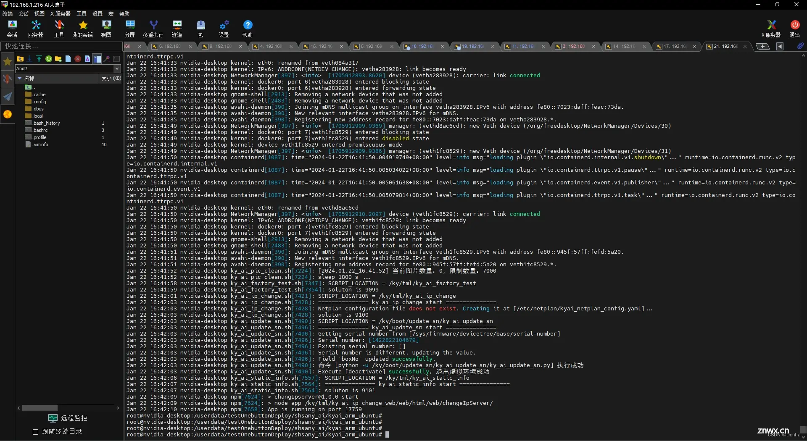The image size is (807, 441).
Task: Open the Tools (工具) menu
Action: click(x=82, y=13)
